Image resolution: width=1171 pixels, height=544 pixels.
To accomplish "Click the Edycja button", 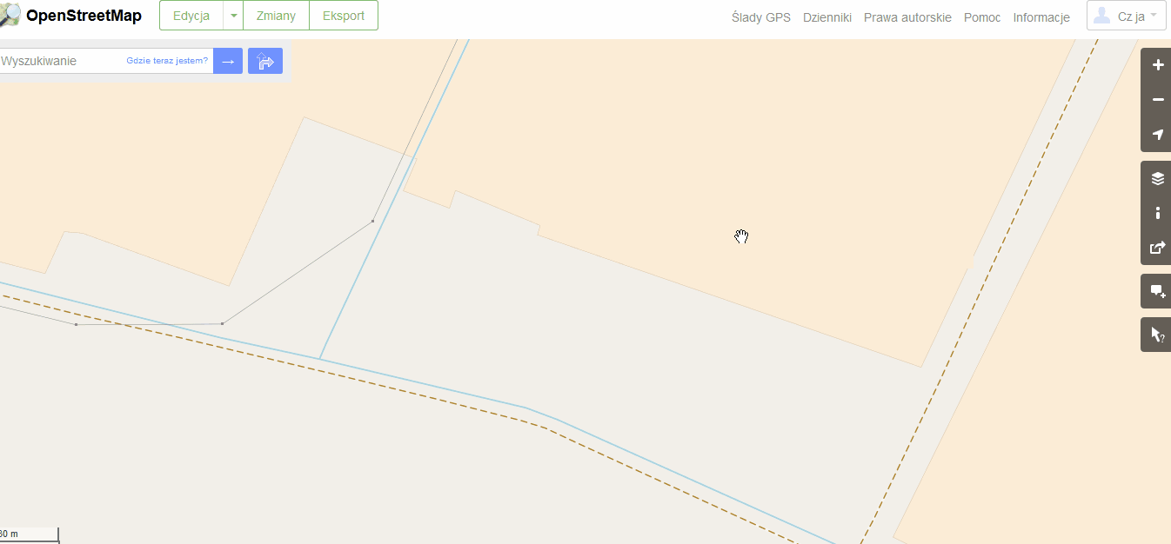I will pyautogui.click(x=191, y=16).
